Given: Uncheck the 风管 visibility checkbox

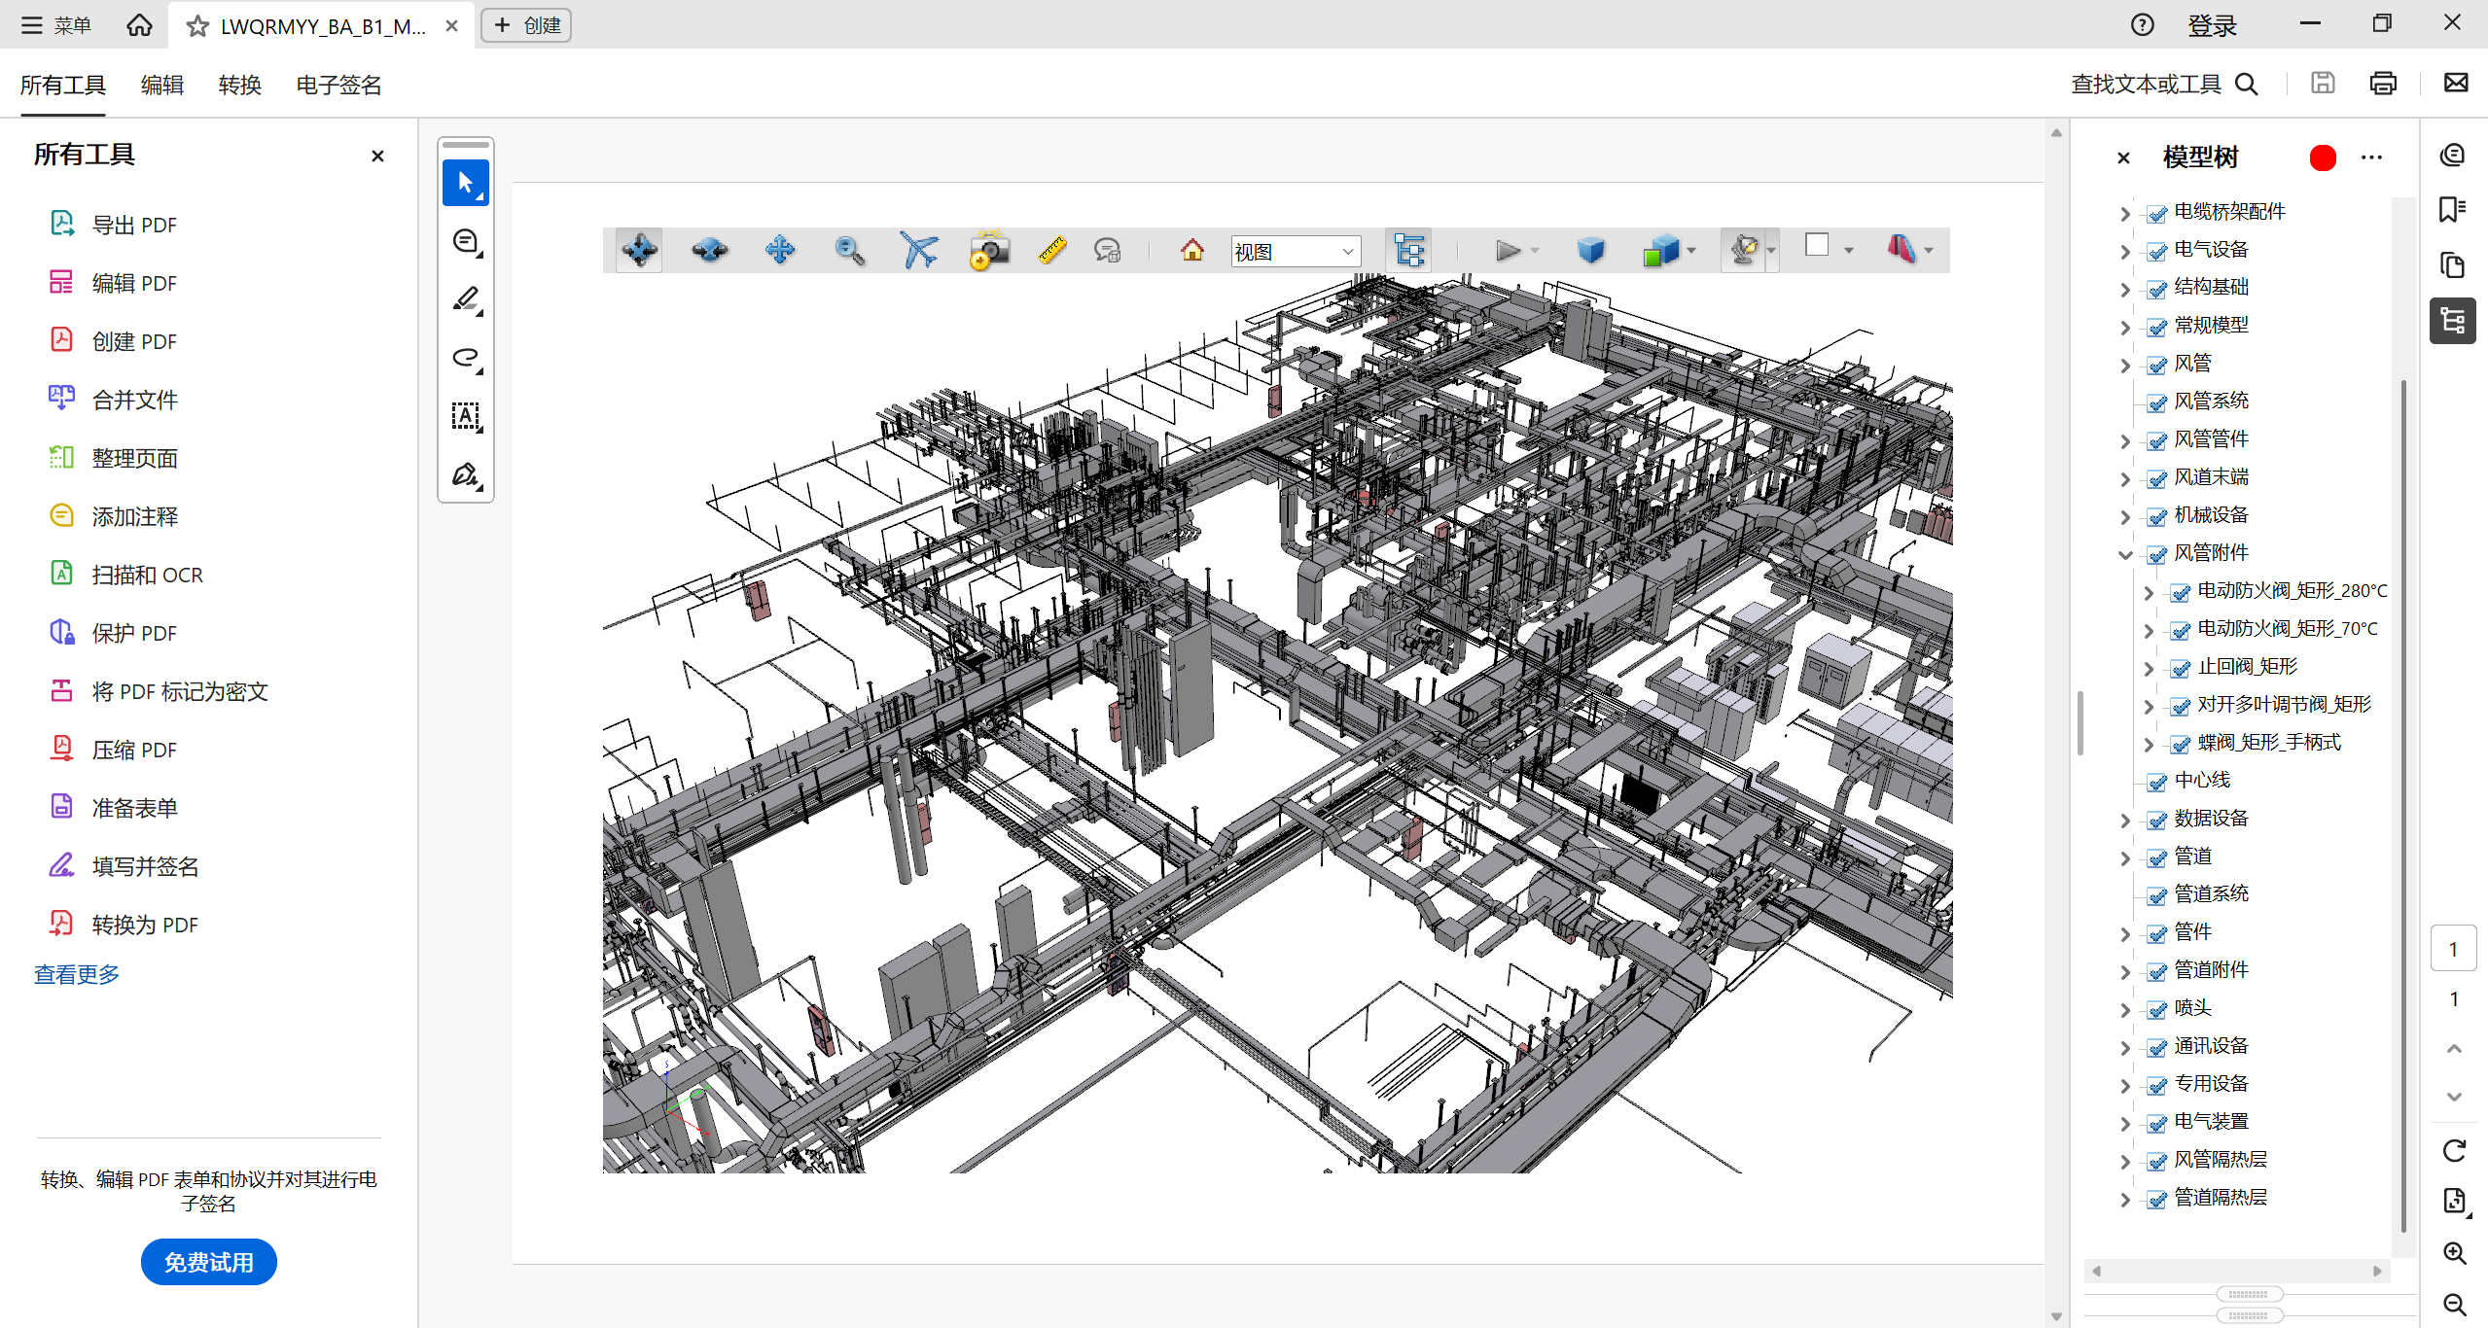Looking at the screenshot, I should pyautogui.click(x=2157, y=365).
